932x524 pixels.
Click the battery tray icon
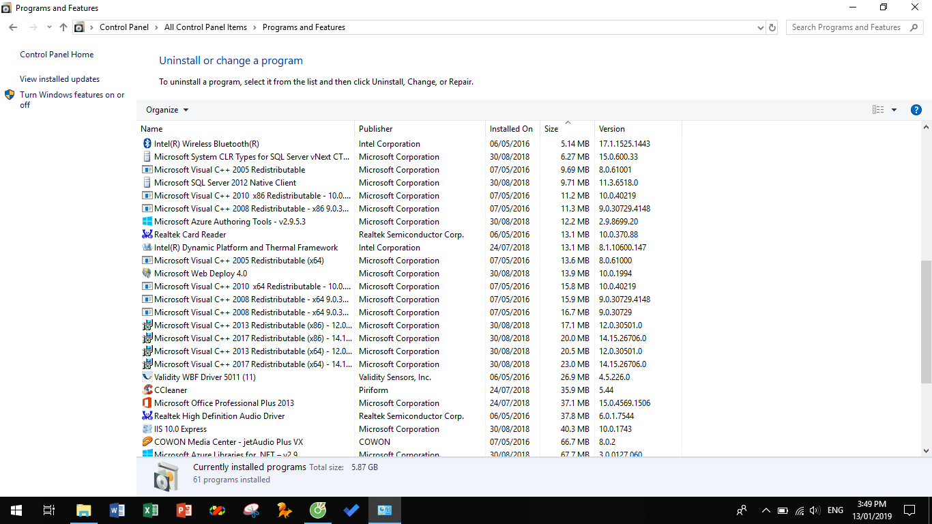tap(782, 510)
